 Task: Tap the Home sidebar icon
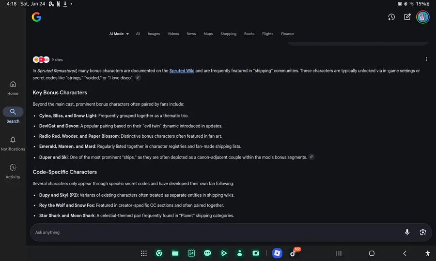tap(13, 88)
